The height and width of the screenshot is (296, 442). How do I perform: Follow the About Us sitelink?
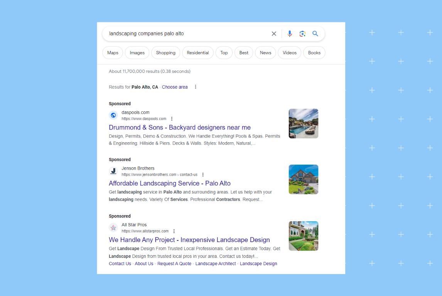(x=144, y=264)
